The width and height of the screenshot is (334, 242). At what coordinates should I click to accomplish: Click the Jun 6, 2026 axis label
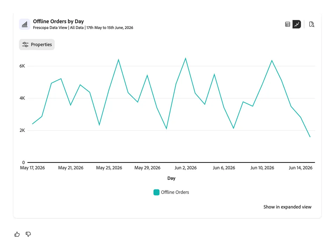[x=224, y=168]
